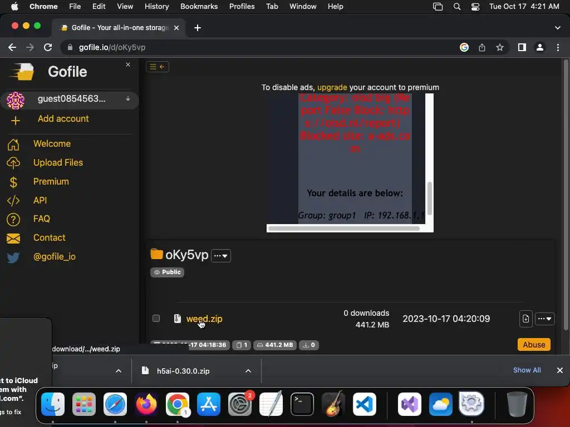The width and height of the screenshot is (570, 427).
Task: Click the 441.2 MB size badge
Action: tap(275, 345)
